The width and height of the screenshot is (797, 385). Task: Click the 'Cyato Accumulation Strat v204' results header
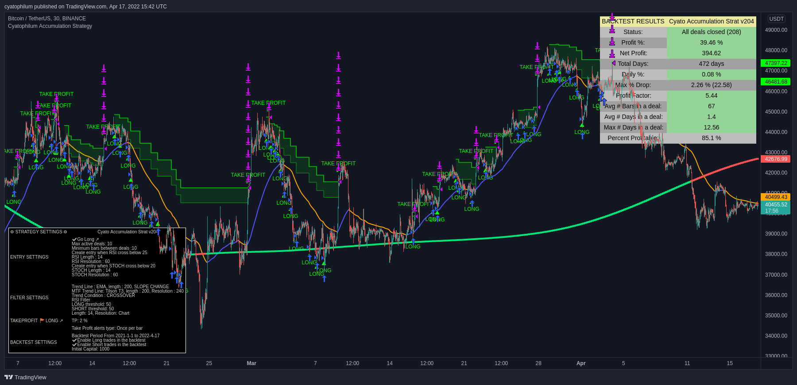click(711, 21)
